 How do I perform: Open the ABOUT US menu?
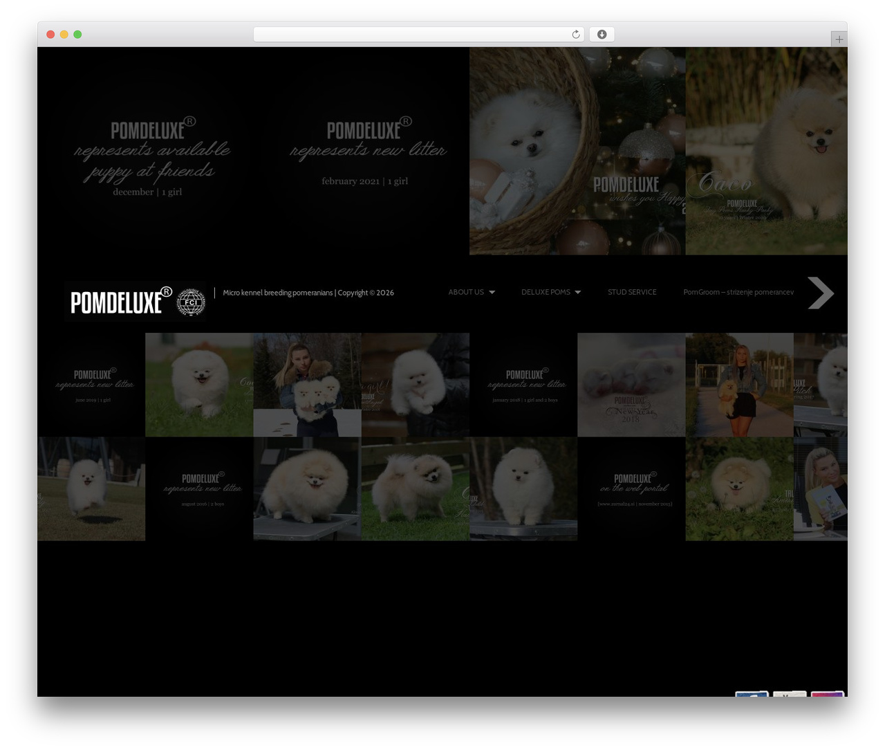[466, 292]
